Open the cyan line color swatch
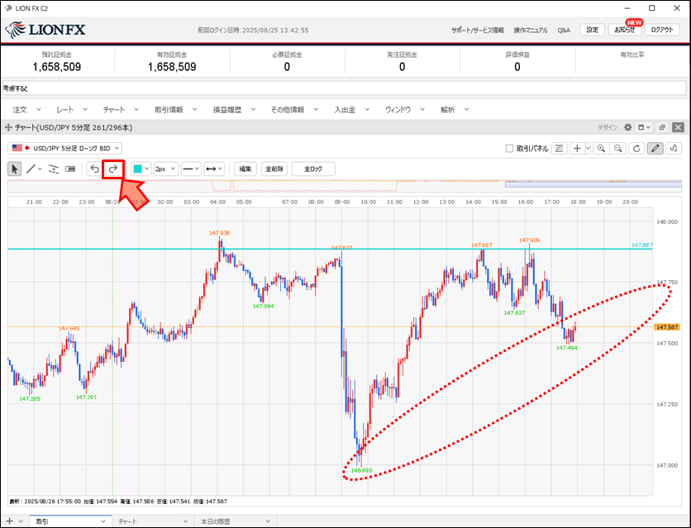The image size is (691, 528). pyautogui.click(x=141, y=169)
